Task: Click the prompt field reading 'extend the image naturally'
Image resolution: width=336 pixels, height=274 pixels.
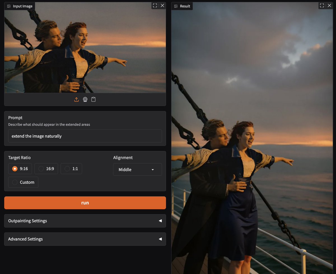Action: click(85, 136)
